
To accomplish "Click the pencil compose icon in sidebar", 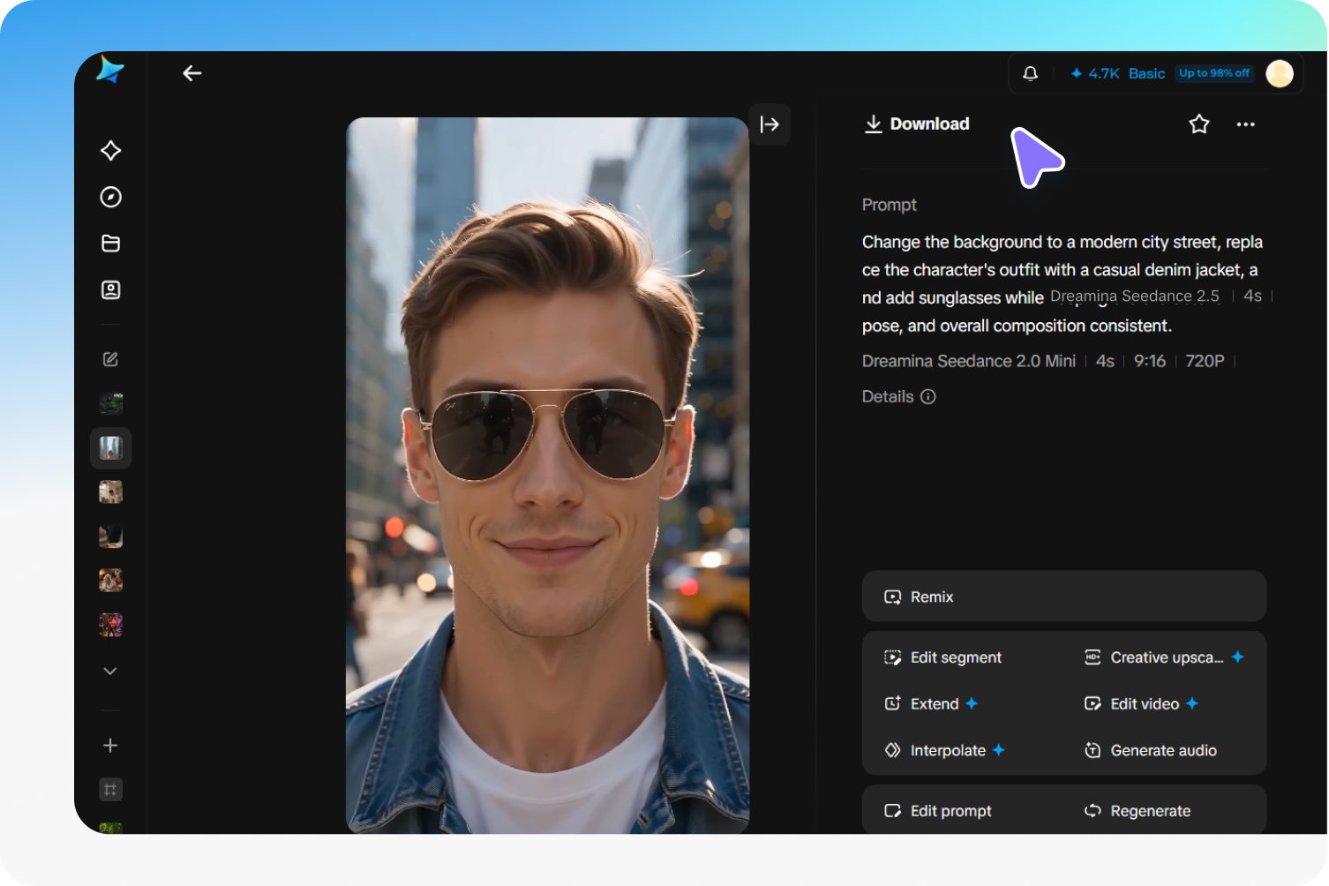I will click(110, 359).
